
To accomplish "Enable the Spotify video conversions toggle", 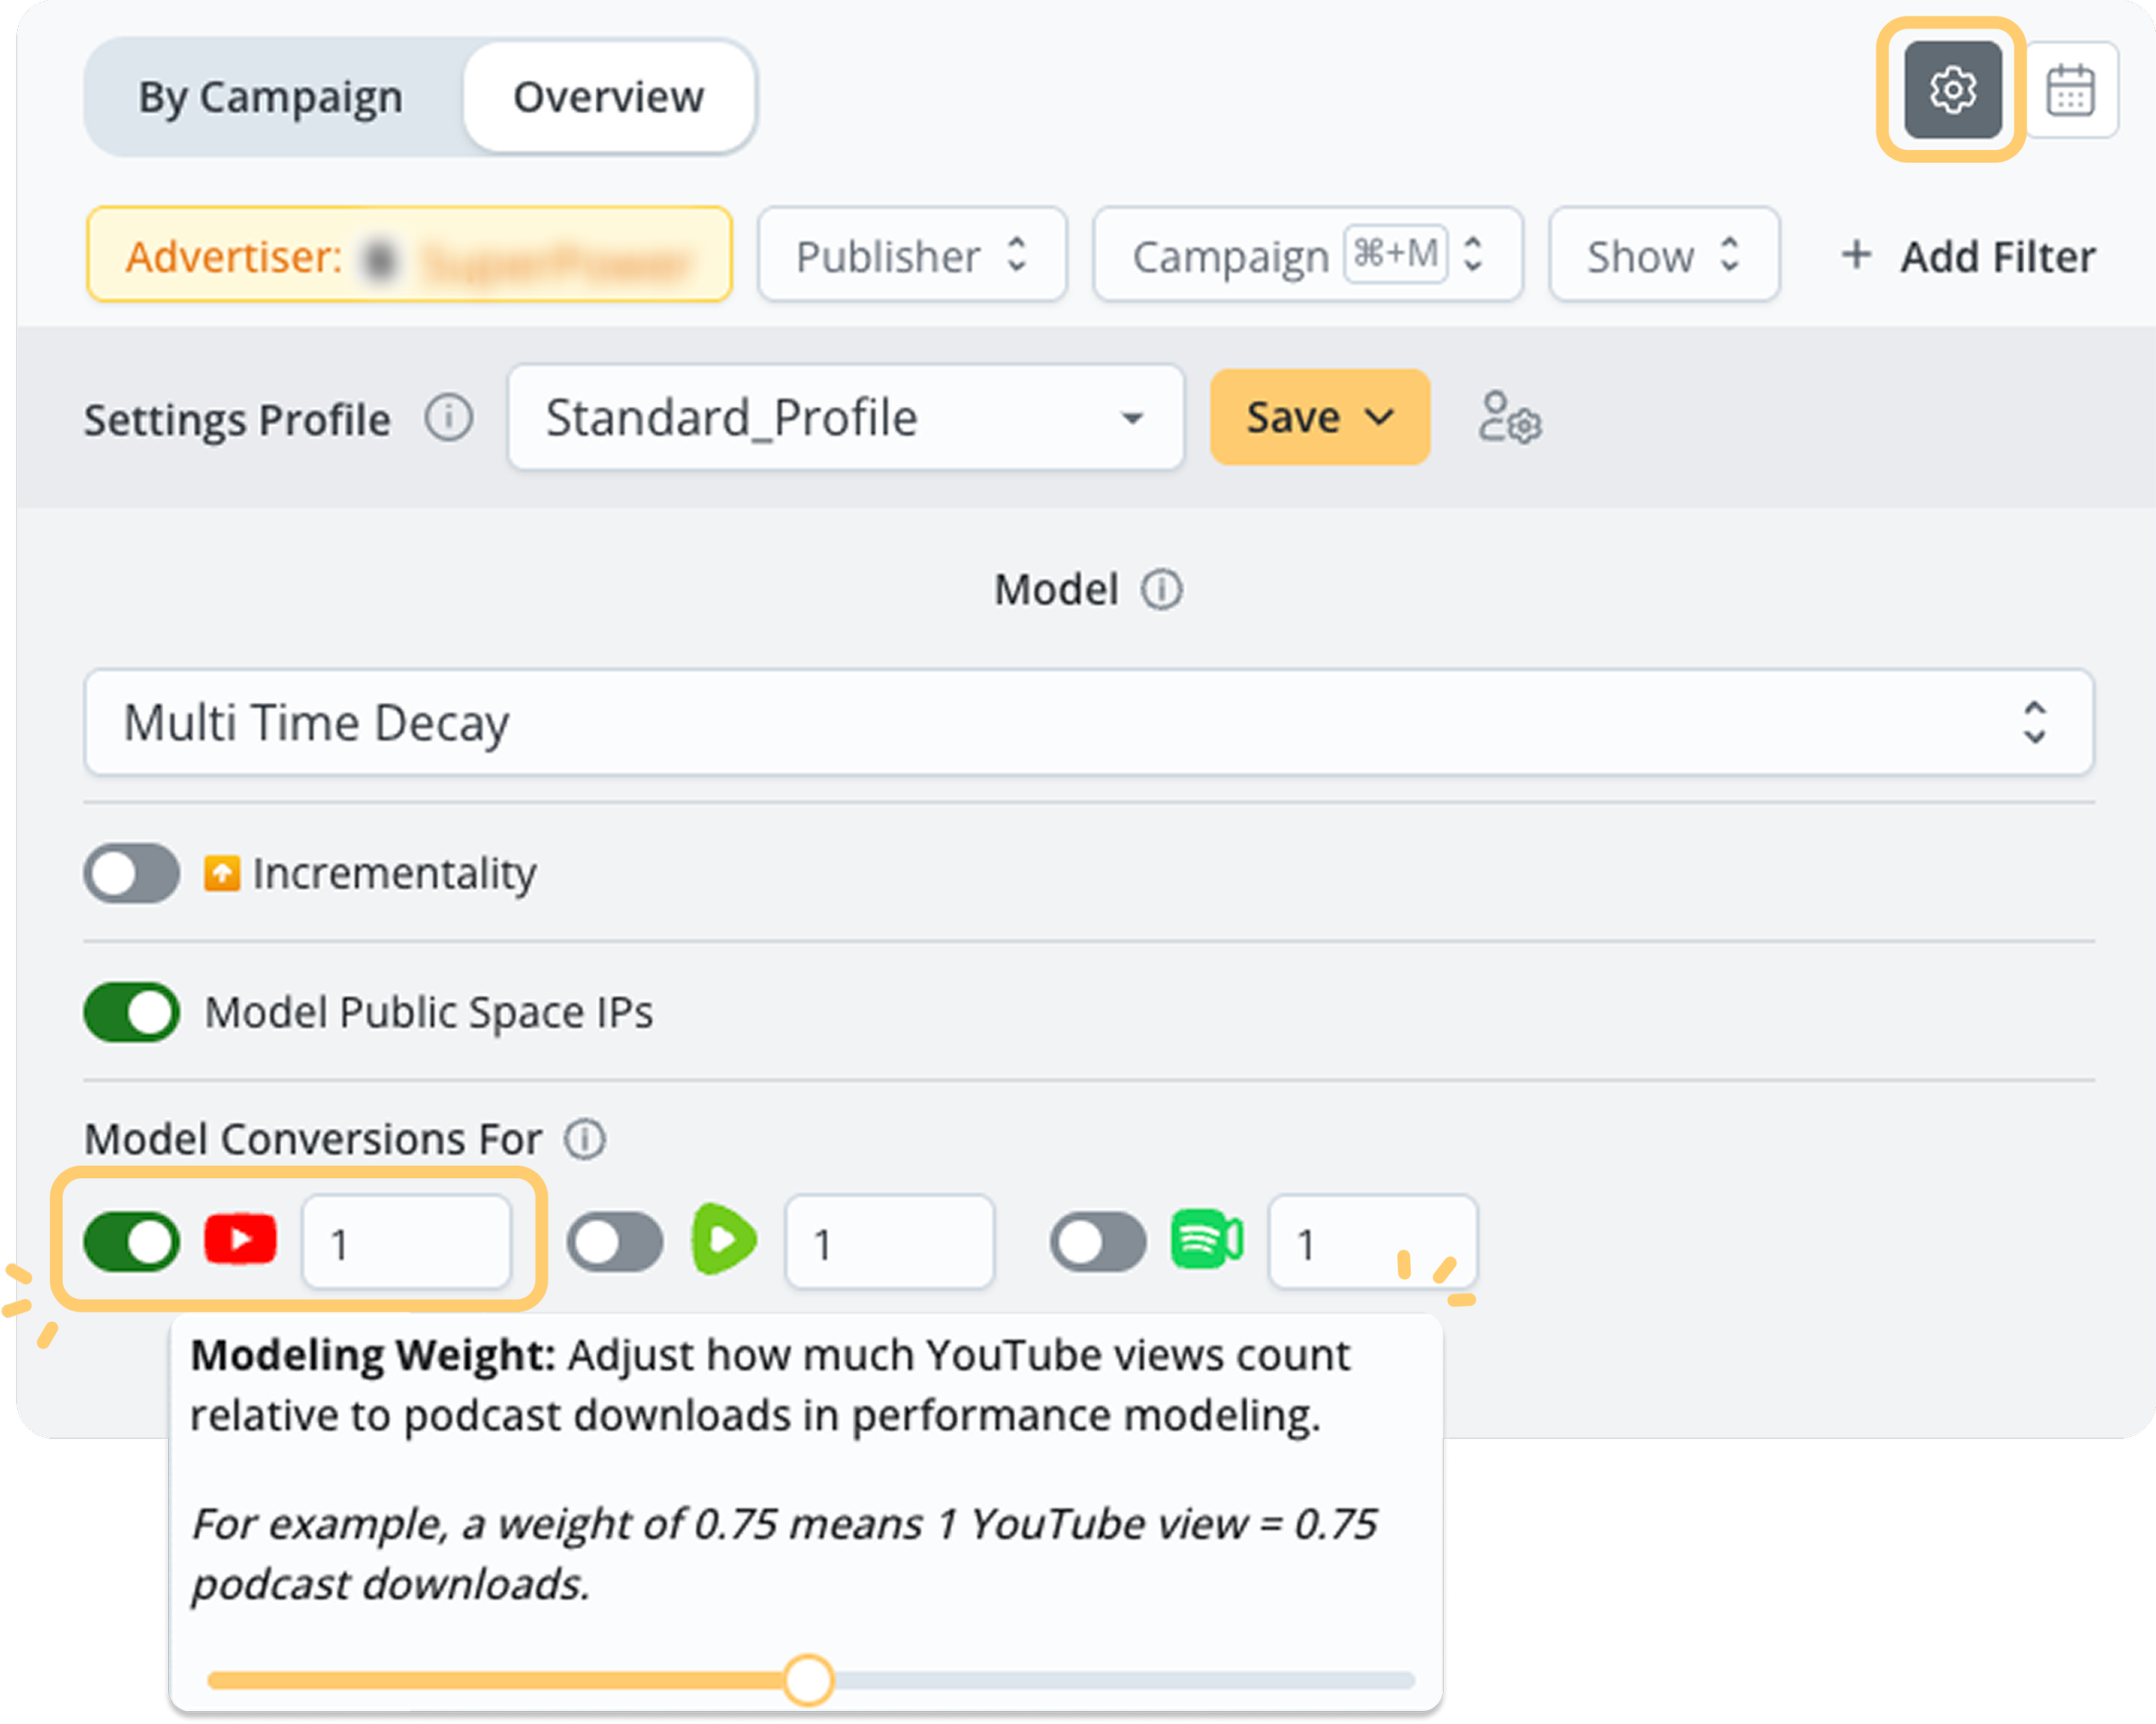I will coord(1097,1242).
